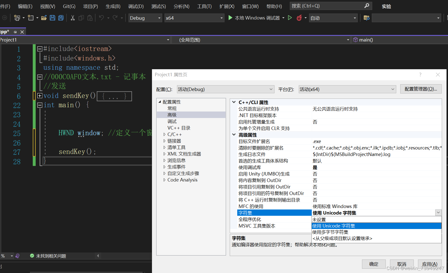Undo the last edit
448x273 pixels.
pyautogui.click(x=101, y=18)
